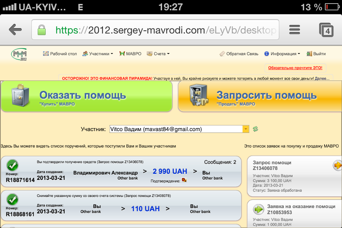Follow the Далее... link in the warning
Image resolution: width=342 pixels, height=228 pixels.
322,78
